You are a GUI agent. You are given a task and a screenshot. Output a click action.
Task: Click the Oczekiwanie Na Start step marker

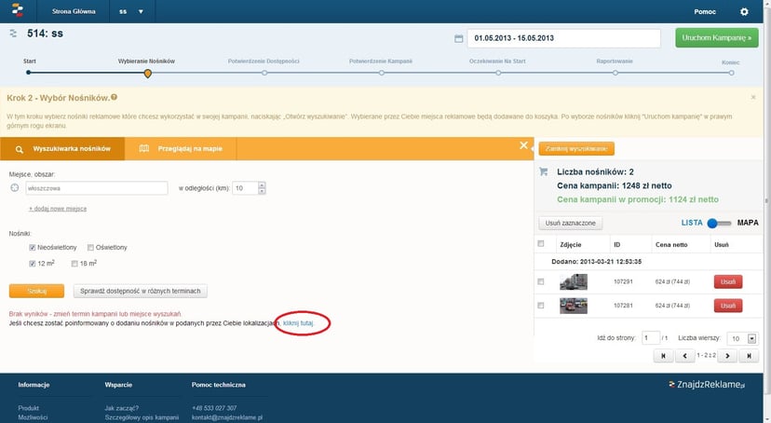(498, 73)
